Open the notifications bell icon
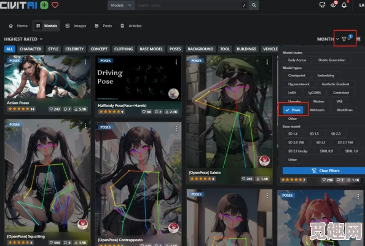The image size is (365, 246). [344, 6]
